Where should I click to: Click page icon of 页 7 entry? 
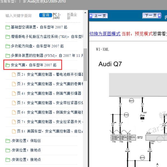(x=14, y=122)
